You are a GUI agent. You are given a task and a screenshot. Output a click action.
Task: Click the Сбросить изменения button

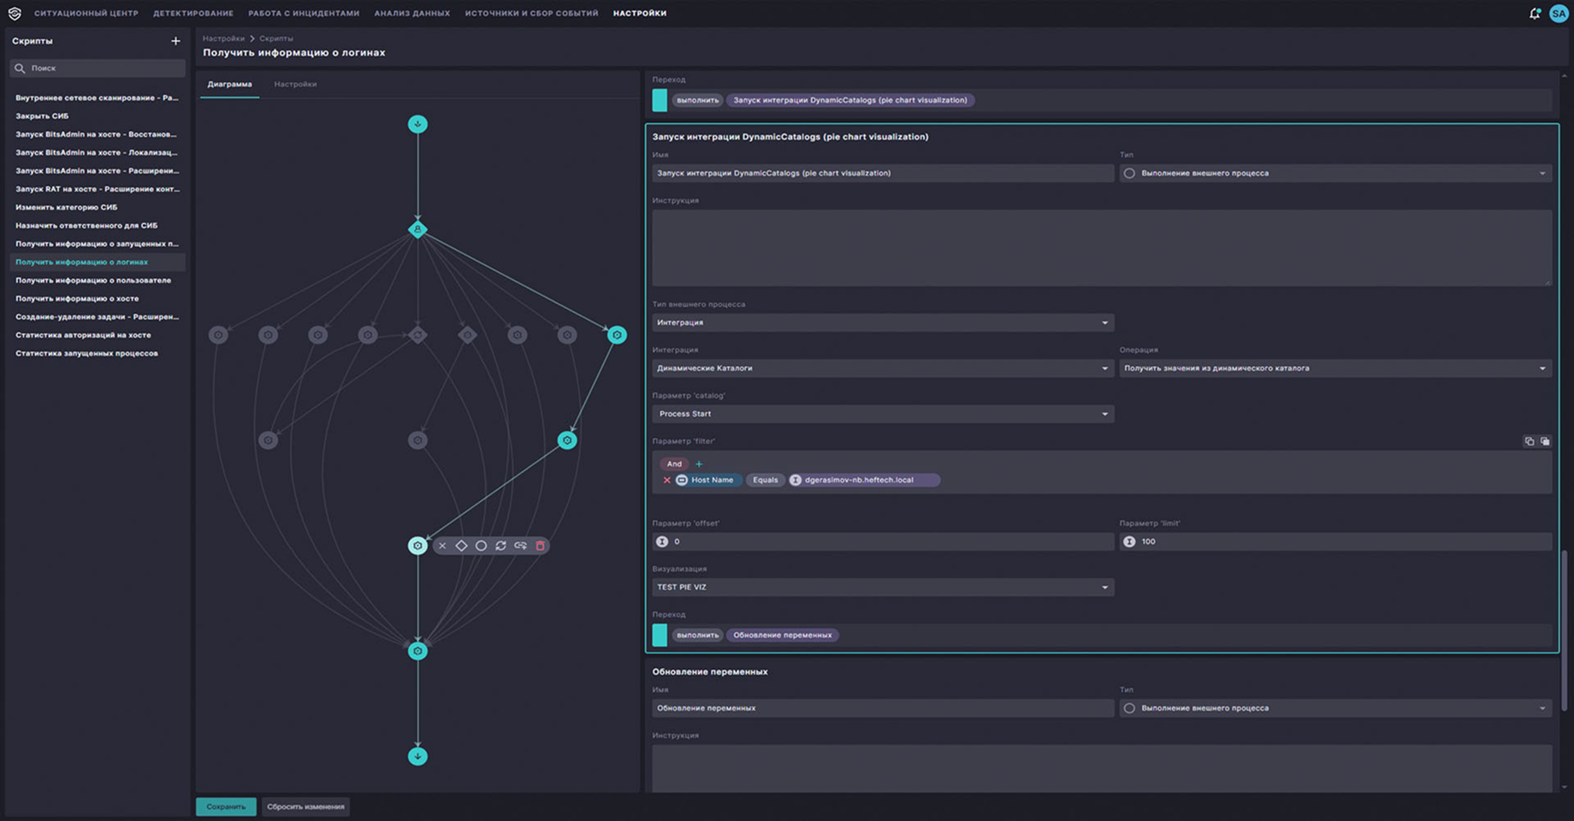(x=305, y=806)
